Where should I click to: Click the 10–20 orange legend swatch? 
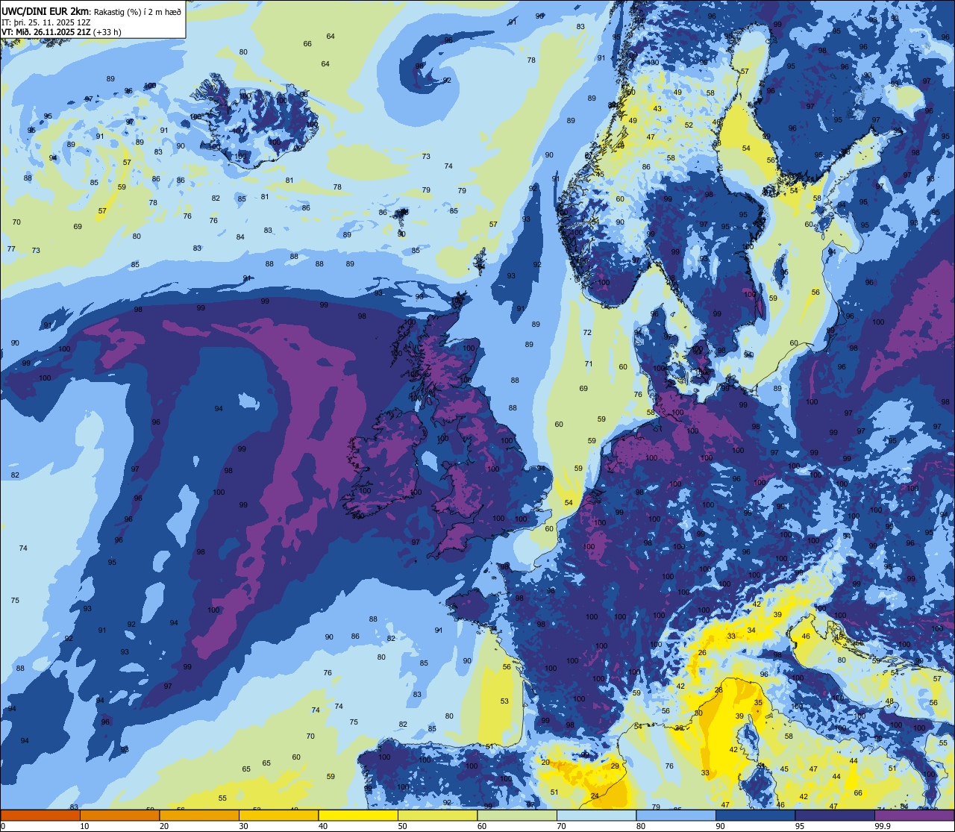[119, 815]
